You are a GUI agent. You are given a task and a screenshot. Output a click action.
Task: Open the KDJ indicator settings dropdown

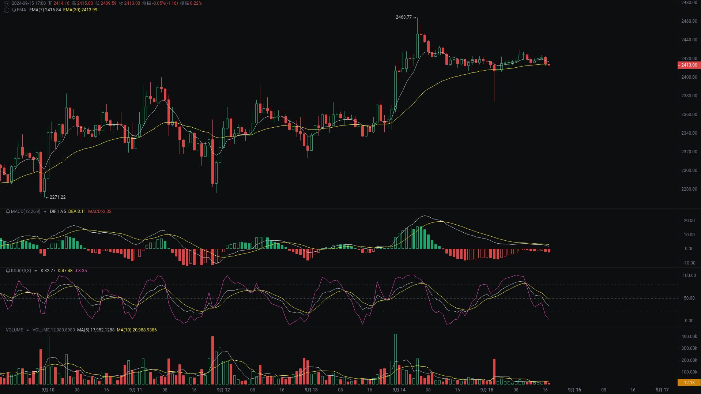point(35,271)
